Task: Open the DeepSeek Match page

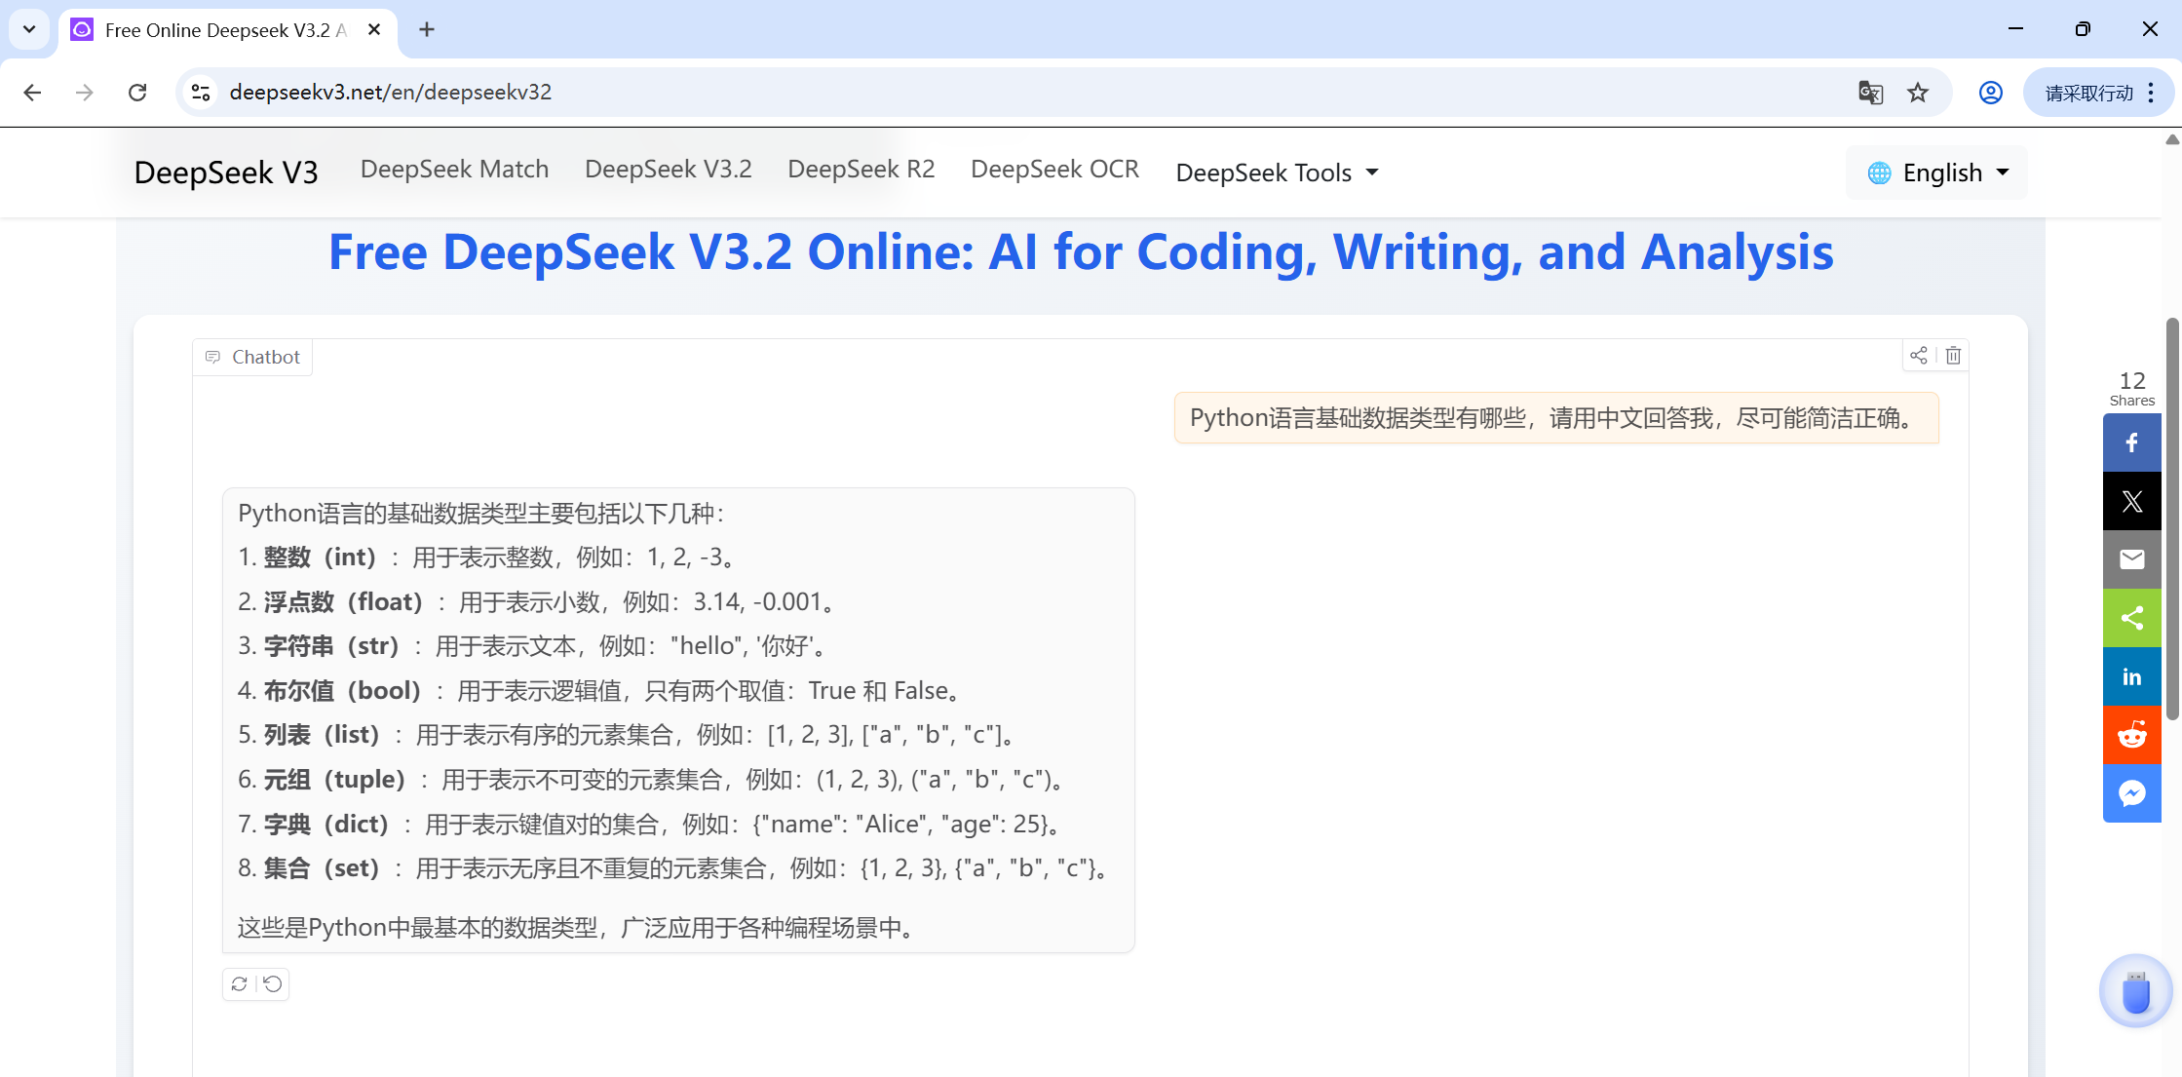Action: pos(454,170)
